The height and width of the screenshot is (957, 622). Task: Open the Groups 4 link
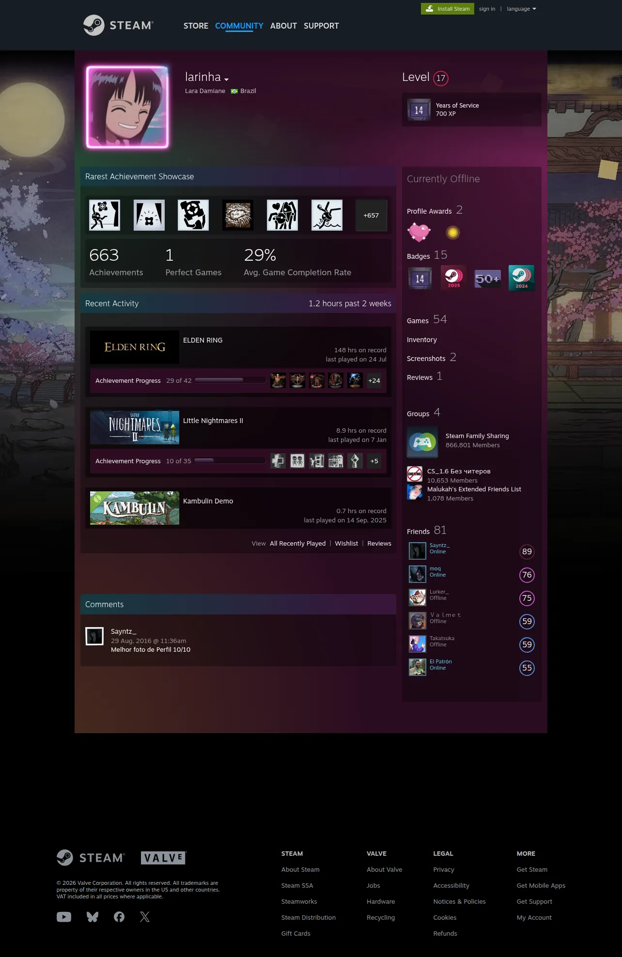click(x=423, y=413)
